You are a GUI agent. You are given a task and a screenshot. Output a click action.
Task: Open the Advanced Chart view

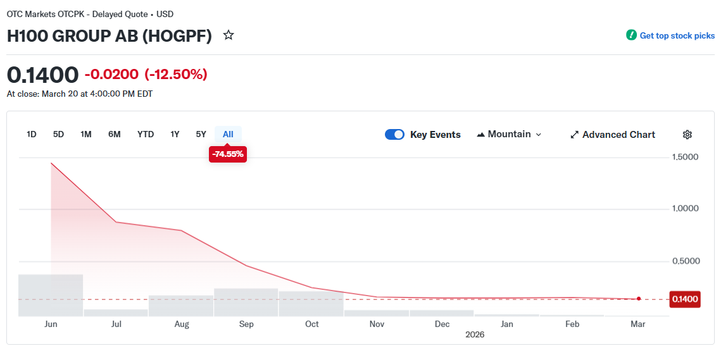pos(619,135)
